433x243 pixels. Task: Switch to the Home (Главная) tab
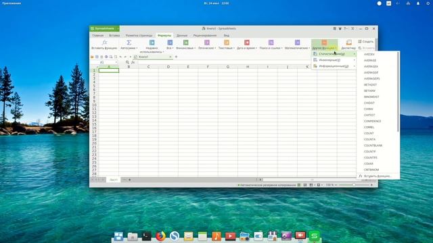(97, 36)
